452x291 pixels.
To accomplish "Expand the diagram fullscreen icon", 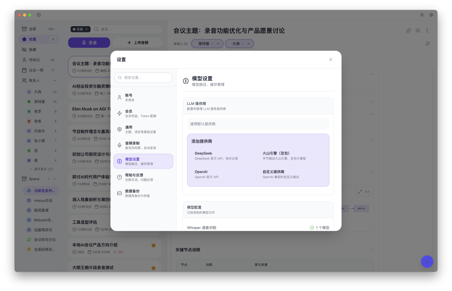I will click(x=360, y=192).
